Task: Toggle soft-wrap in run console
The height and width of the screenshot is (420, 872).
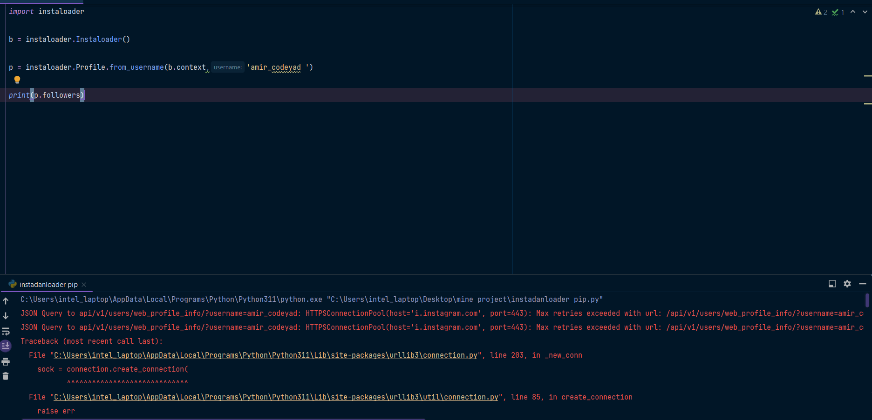Action: 6,331
